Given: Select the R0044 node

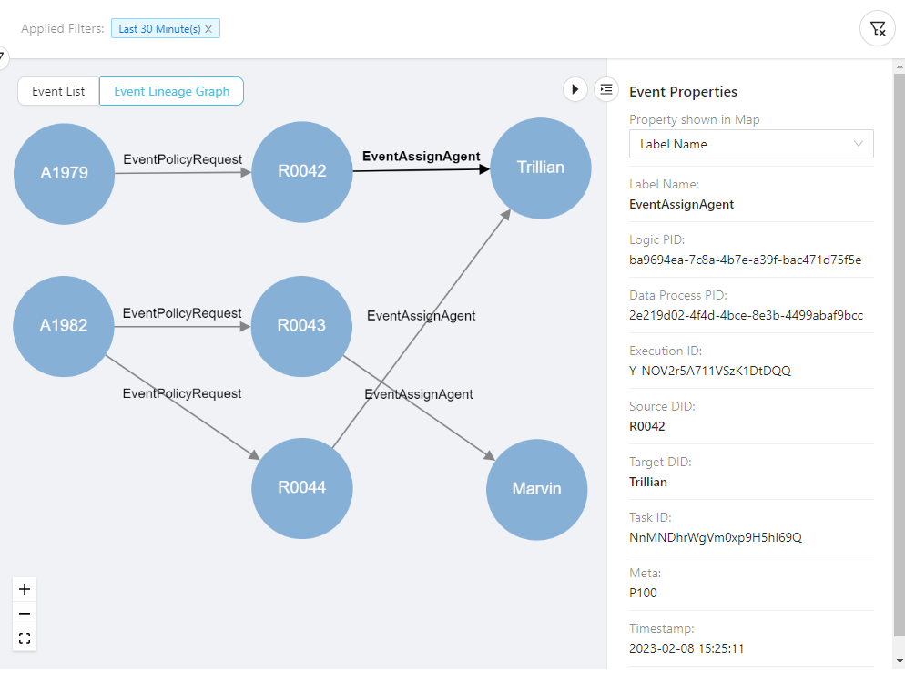Looking at the screenshot, I should coord(301,487).
